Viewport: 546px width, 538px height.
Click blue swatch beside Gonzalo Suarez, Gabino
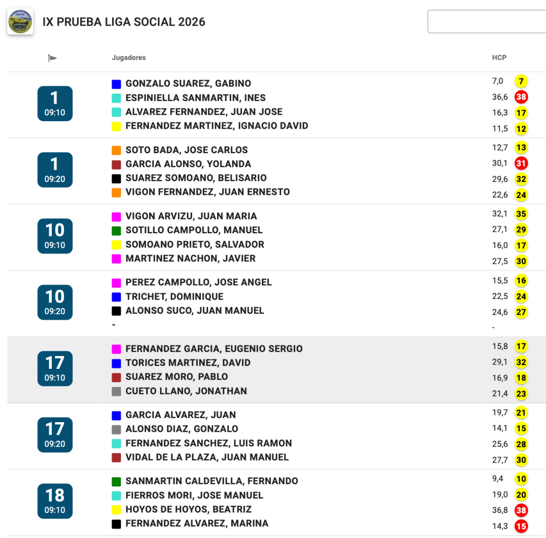116,84
